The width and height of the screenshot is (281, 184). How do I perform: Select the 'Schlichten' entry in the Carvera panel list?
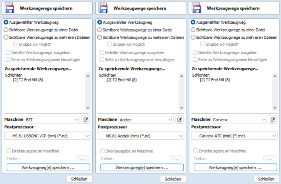pos(201,75)
